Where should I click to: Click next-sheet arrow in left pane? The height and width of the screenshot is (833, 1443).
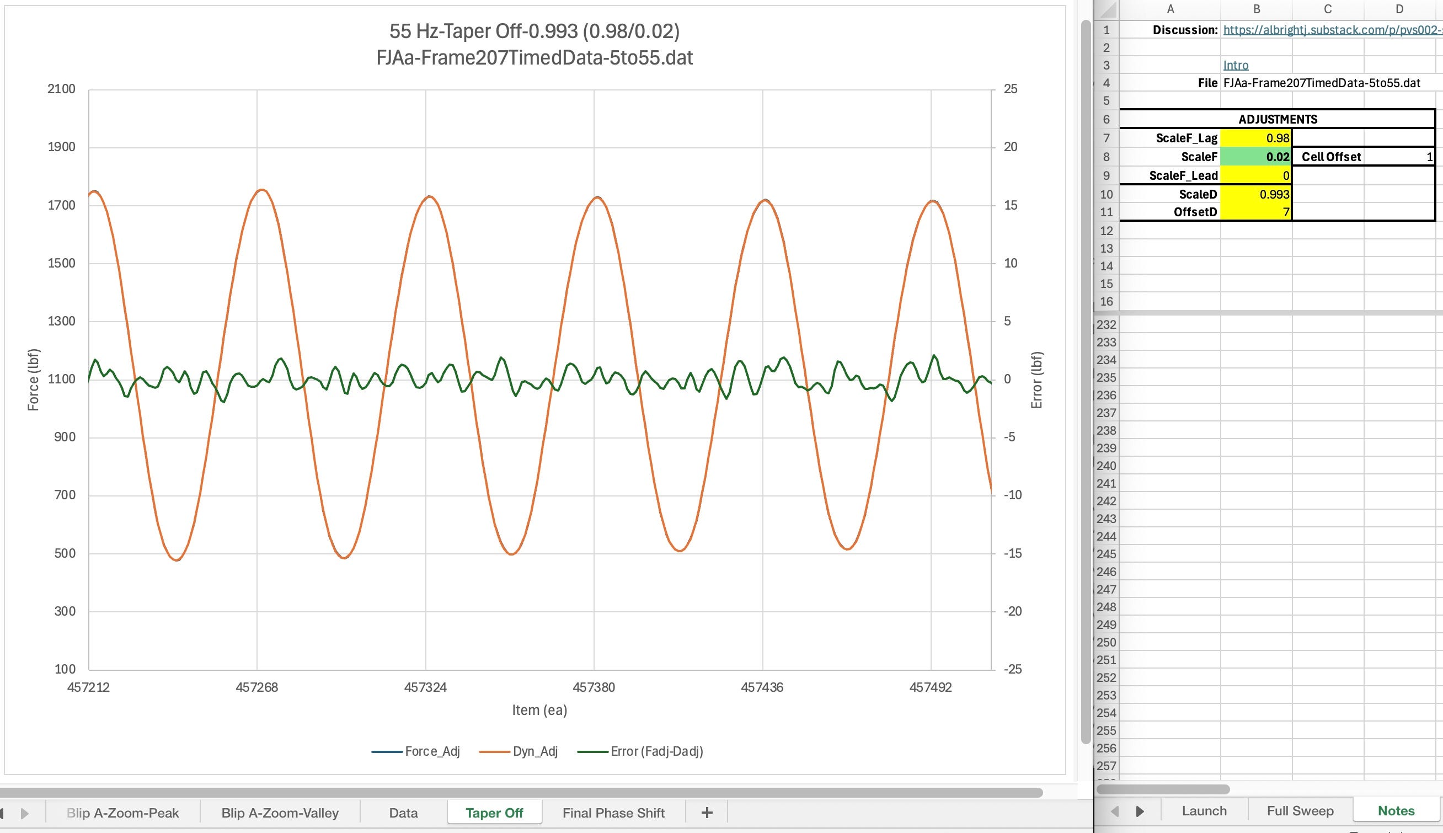click(25, 813)
